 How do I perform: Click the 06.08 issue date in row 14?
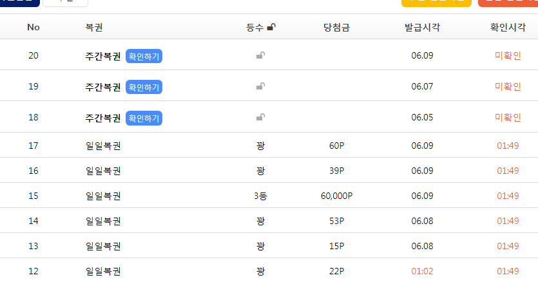(x=423, y=221)
